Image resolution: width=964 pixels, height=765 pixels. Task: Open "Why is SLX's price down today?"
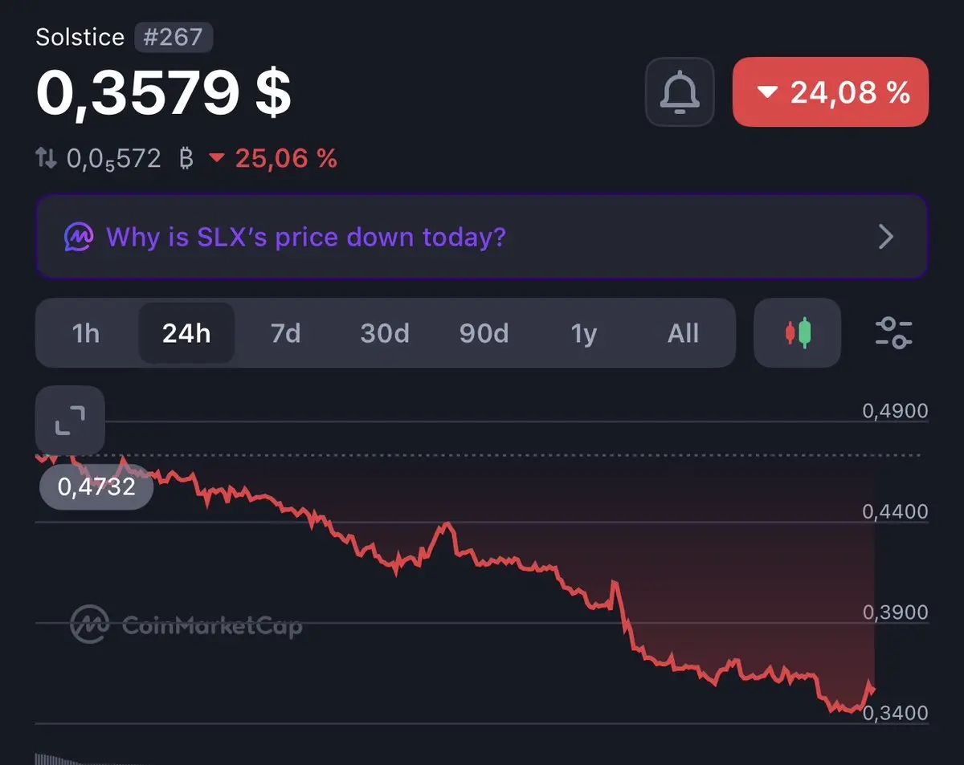306,237
